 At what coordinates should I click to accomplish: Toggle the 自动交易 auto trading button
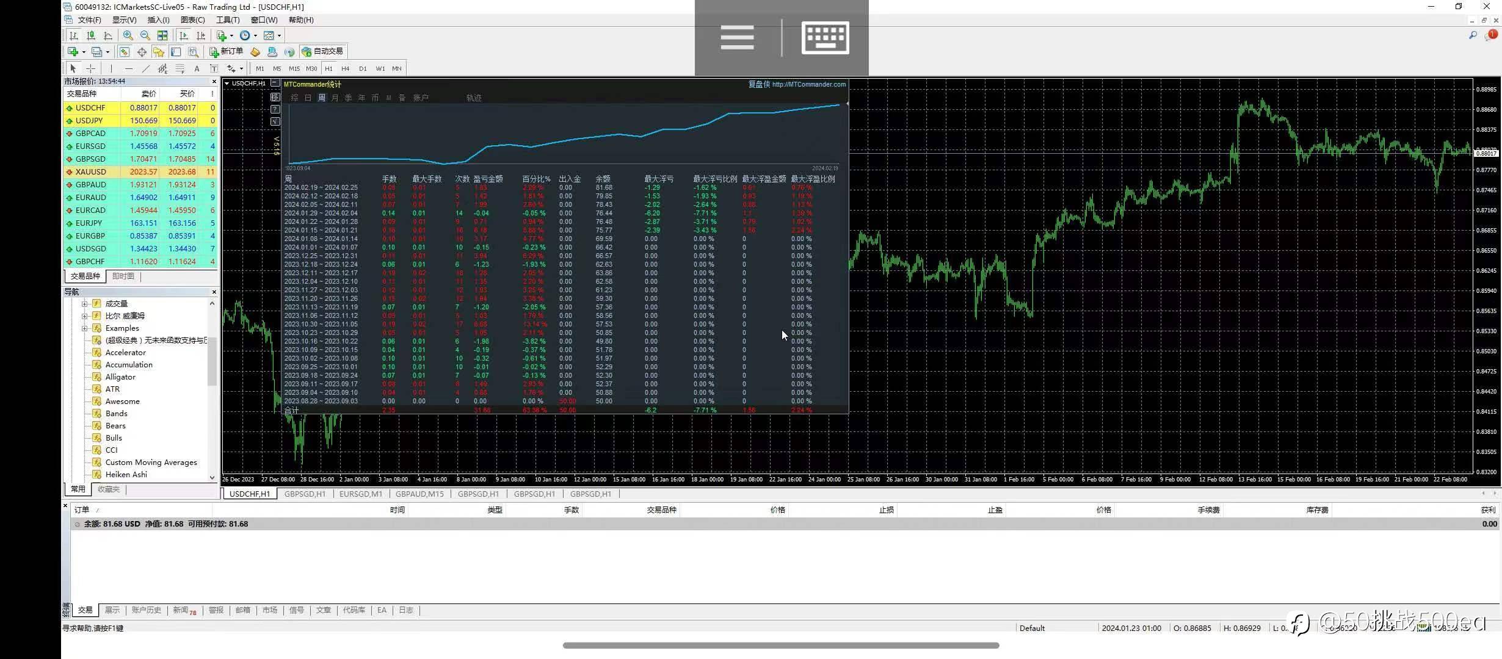pyautogui.click(x=323, y=51)
